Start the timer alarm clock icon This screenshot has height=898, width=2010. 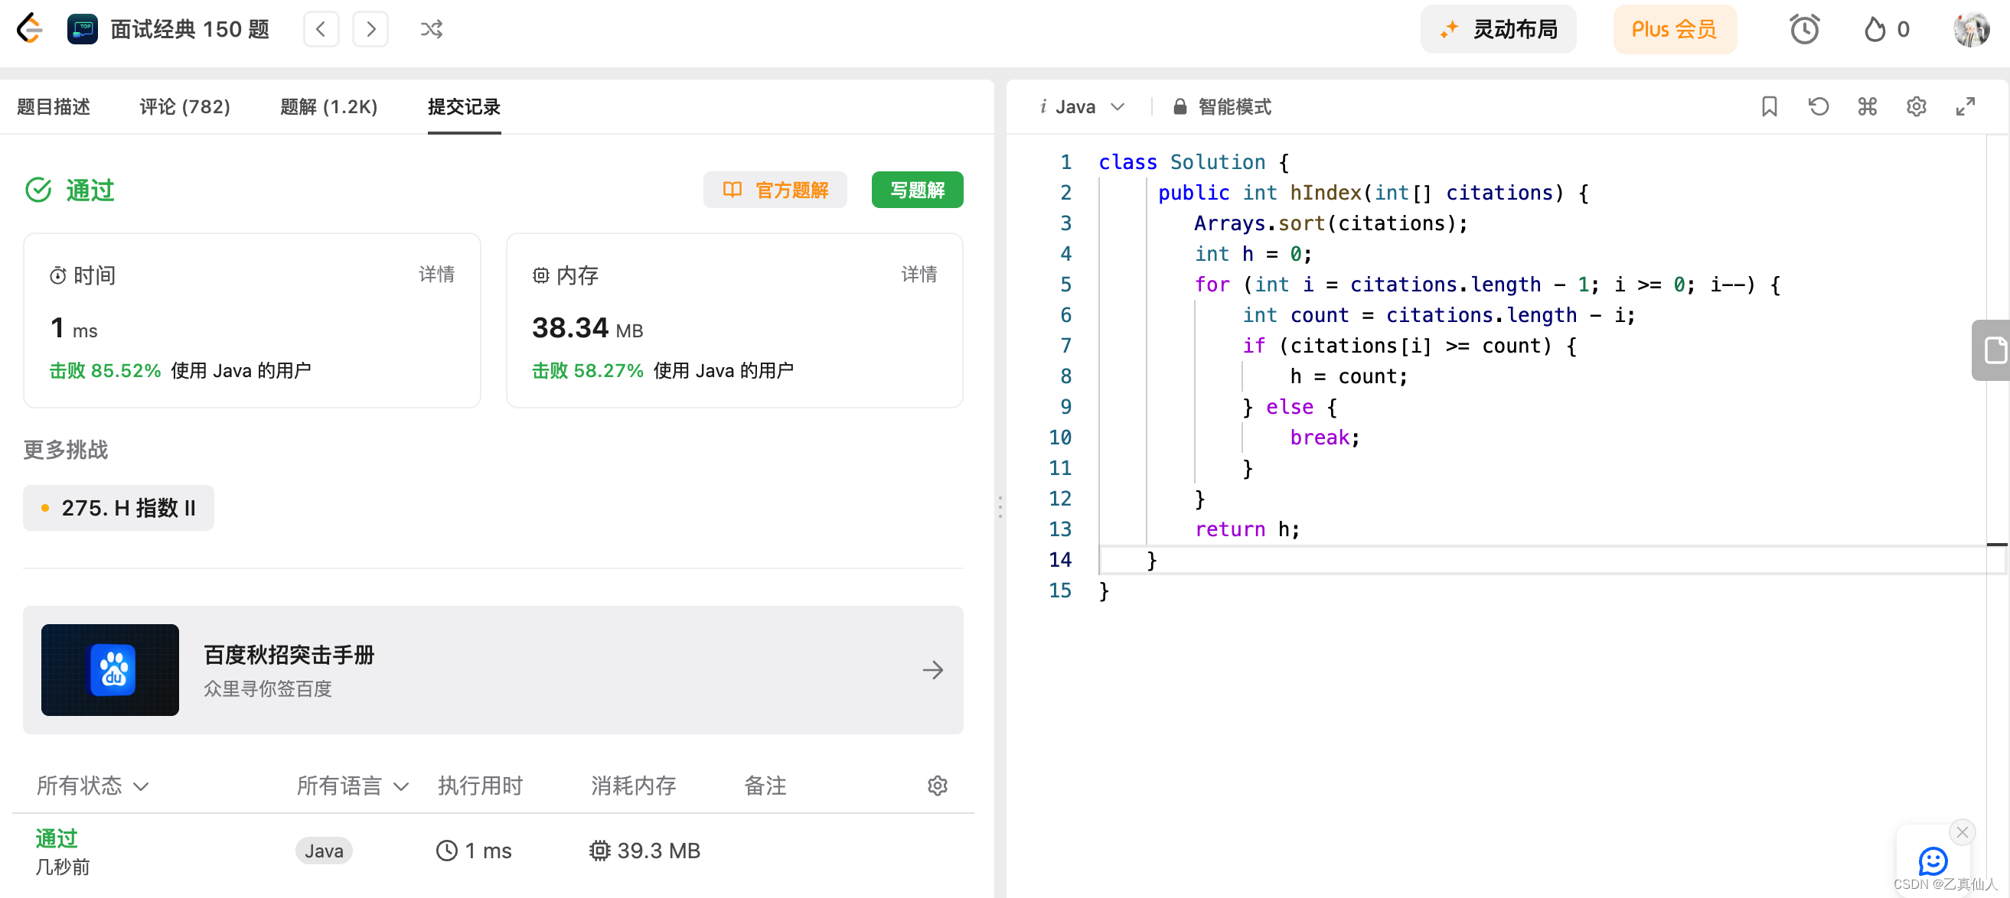coord(1804,30)
